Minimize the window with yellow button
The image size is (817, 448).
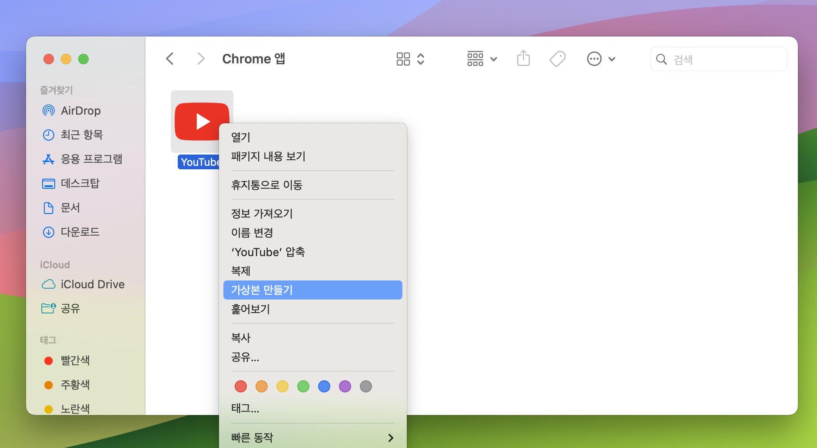coord(66,59)
